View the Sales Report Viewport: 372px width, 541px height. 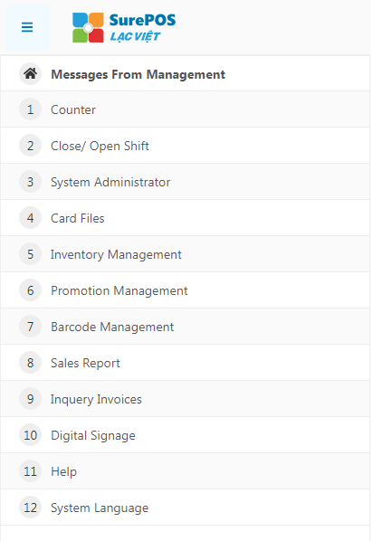[186, 363]
